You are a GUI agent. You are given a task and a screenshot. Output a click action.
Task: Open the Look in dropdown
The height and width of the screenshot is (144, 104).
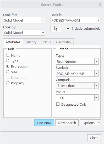99,20
